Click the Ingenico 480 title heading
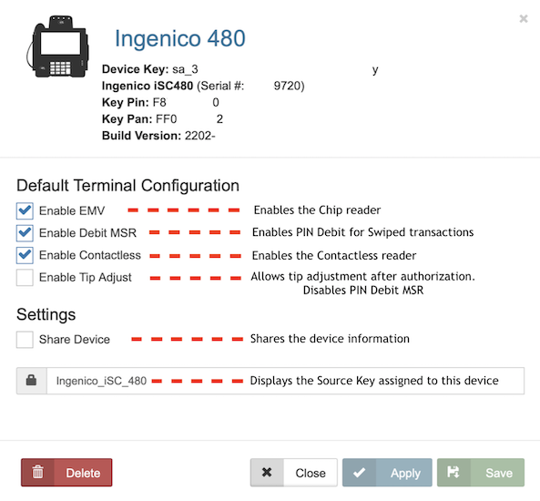 coord(179,38)
